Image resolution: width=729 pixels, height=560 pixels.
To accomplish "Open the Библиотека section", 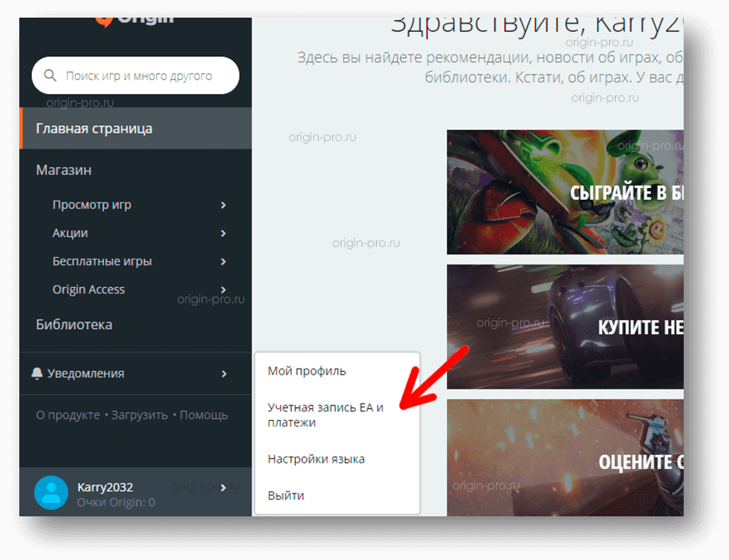I will tap(74, 325).
